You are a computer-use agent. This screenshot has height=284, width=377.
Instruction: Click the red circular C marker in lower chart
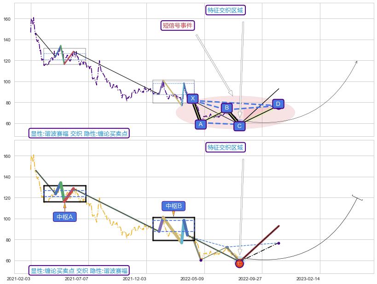(x=239, y=264)
